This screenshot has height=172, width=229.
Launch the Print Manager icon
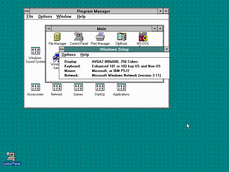coord(100,37)
